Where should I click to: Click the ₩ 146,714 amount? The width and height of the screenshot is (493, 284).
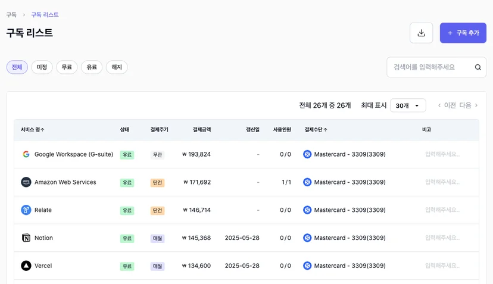click(x=197, y=210)
